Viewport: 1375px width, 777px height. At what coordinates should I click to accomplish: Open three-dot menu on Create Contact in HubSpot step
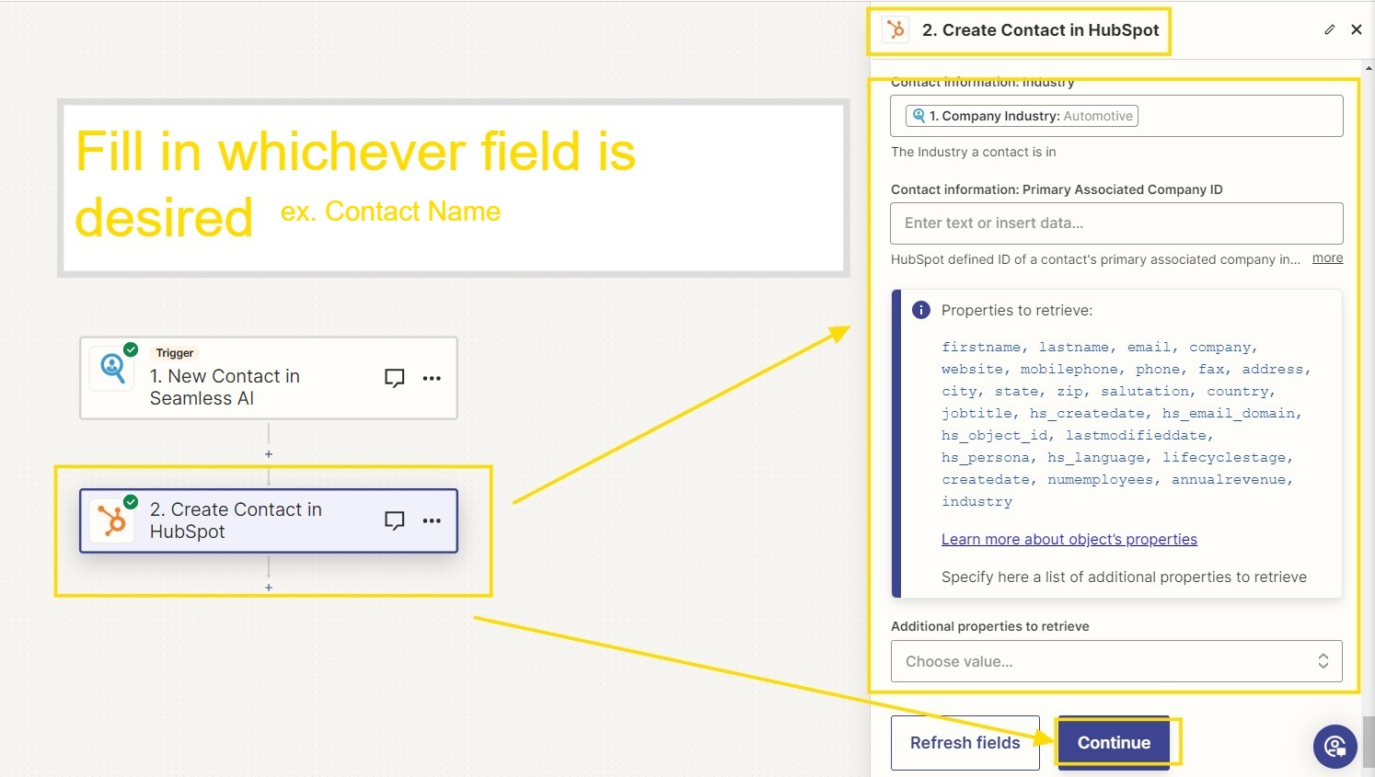(x=432, y=520)
